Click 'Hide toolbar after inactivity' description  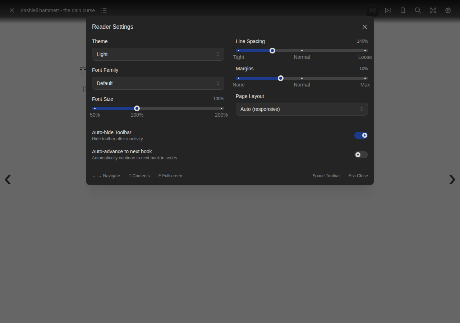118,139
